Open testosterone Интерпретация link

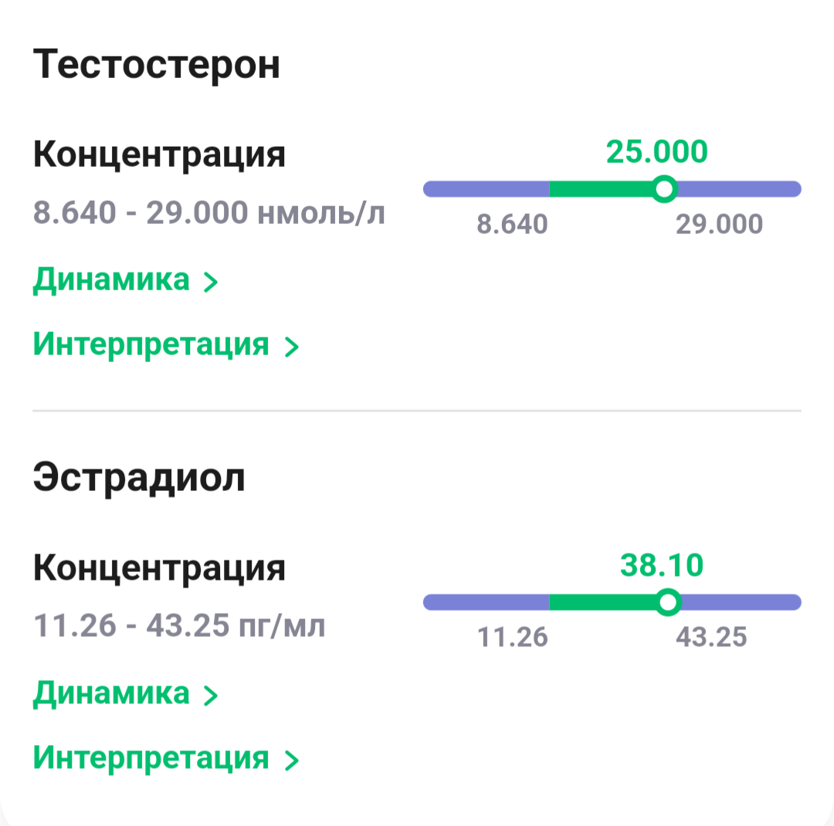[151, 344]
